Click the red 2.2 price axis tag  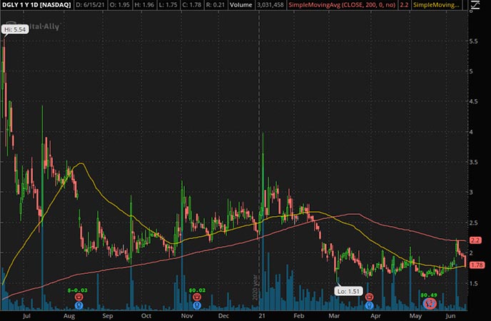[x=475, y=240]
